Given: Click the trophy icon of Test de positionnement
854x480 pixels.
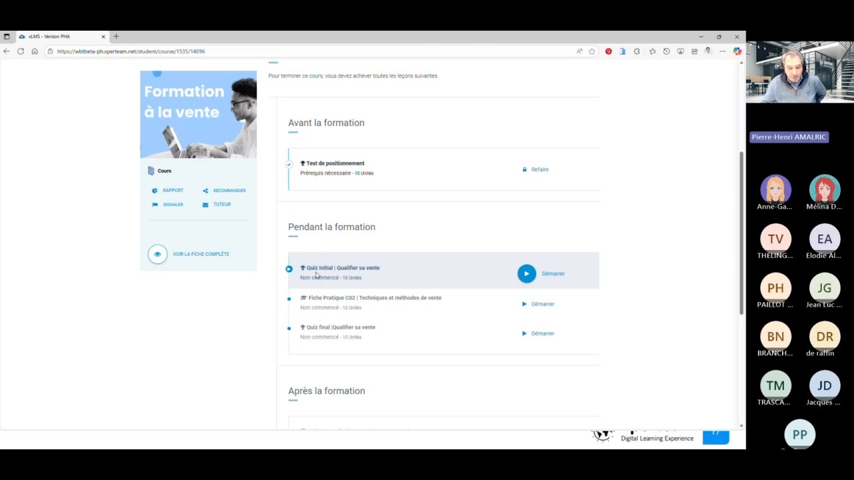Looking at the screenshot, I should pos(303,163).
